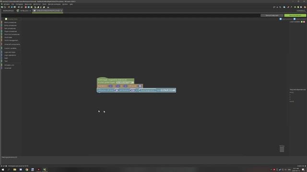Open Player procedures category

(11, 32)
